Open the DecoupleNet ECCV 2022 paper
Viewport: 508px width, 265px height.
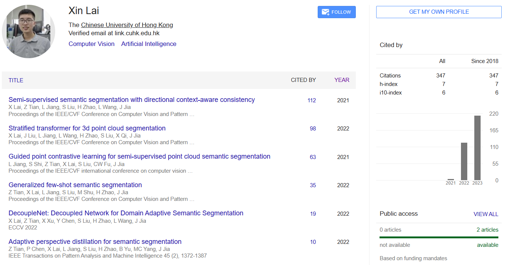[126, 213]
